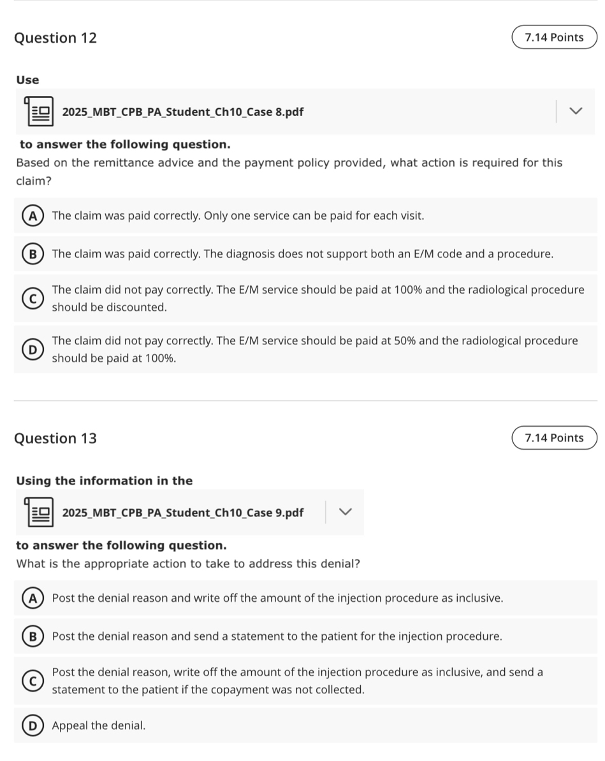Click the Case 9 PDF document icon
The width and height of the screenshot is (605, 761).
38,512
